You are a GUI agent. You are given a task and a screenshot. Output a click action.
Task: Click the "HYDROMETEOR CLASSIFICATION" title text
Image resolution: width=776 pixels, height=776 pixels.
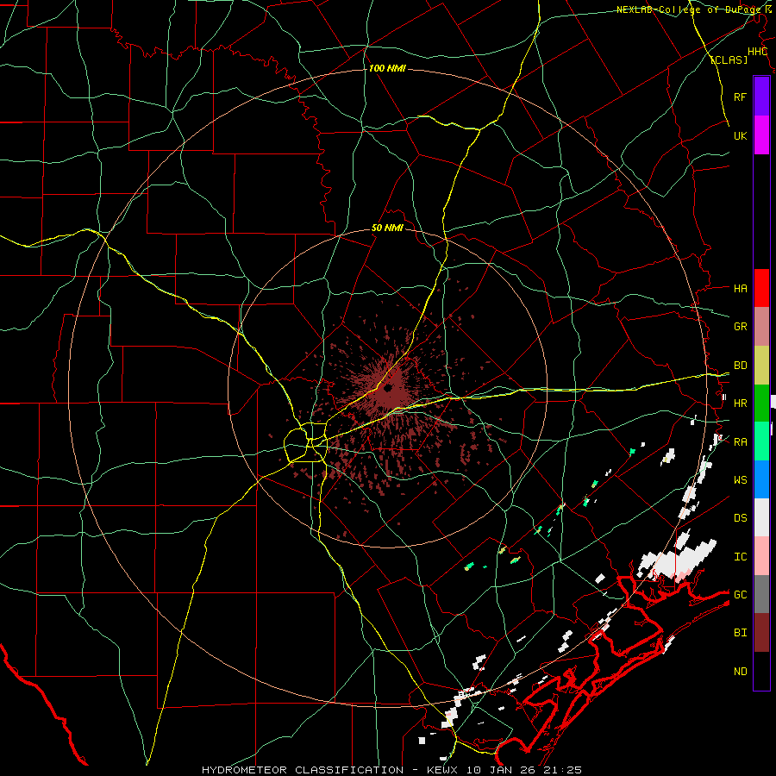click(x=303, y=770)
